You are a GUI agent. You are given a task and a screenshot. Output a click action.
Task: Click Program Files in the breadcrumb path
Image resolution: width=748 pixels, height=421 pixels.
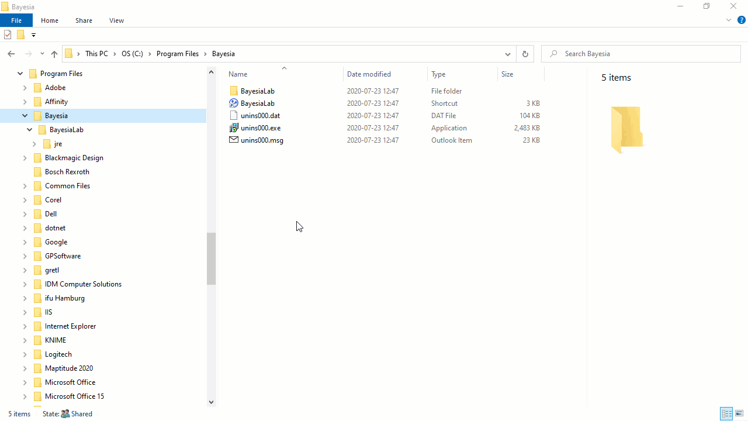(178, 54)
